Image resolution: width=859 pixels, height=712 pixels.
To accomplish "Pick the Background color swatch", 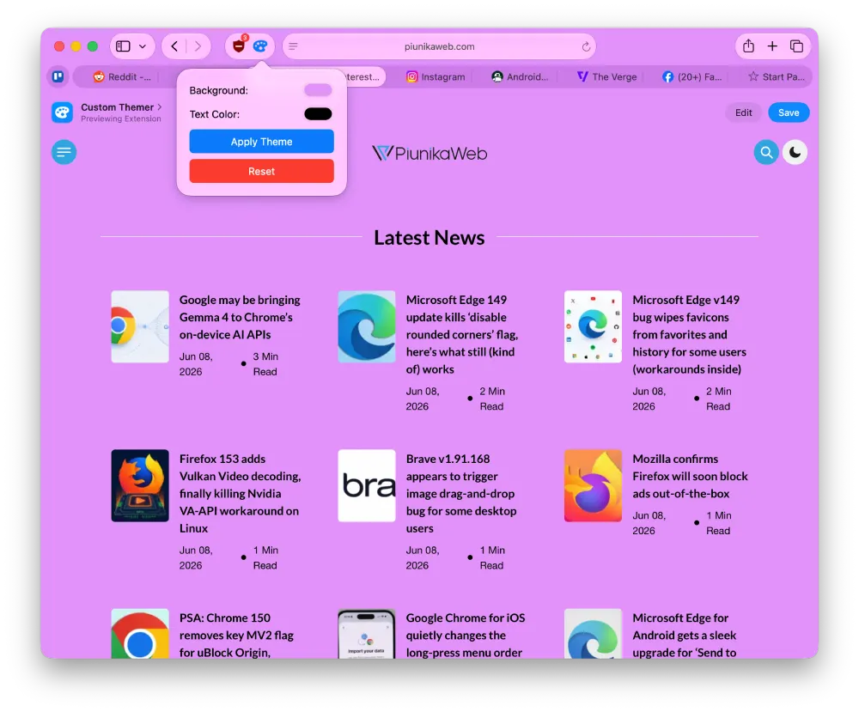I will pos(318,90).
